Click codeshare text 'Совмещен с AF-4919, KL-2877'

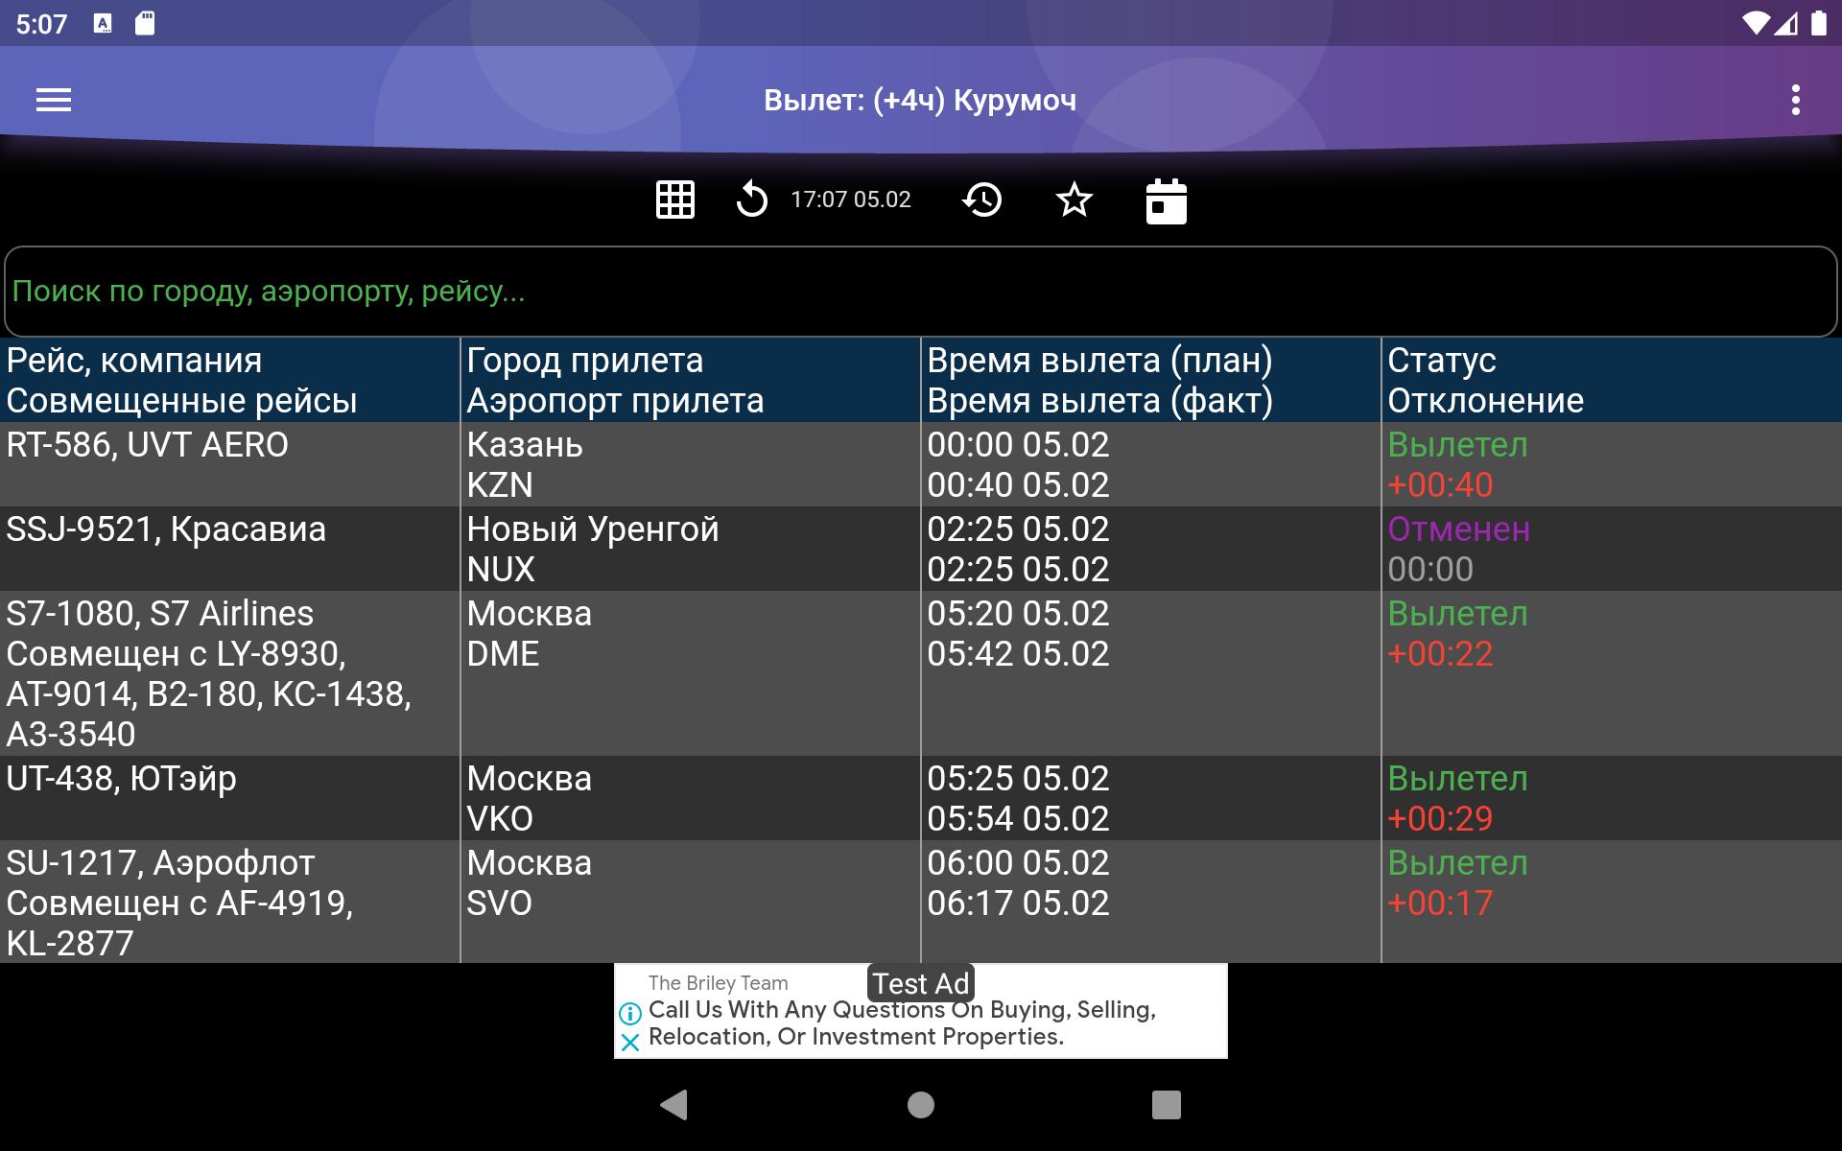(x=179, y=923)
